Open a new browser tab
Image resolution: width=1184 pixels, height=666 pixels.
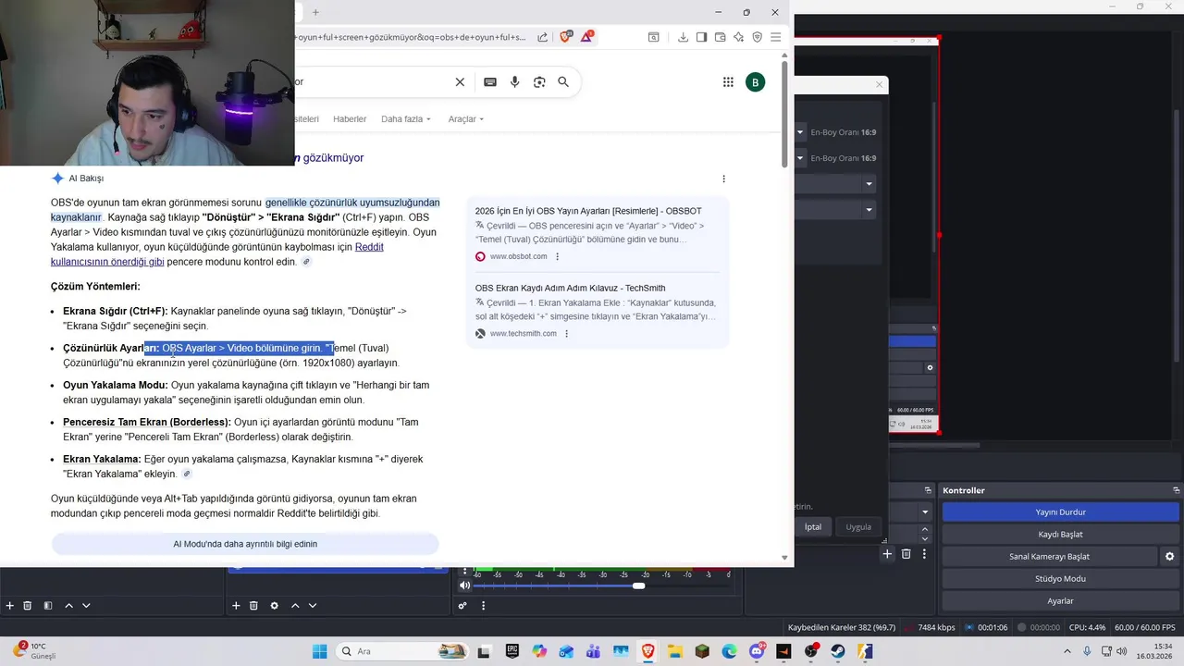(315, 12)
